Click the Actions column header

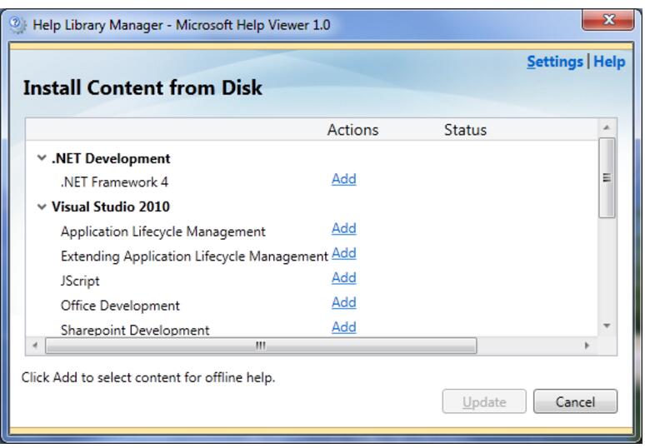pyautogui.click(x=353, y=130)
